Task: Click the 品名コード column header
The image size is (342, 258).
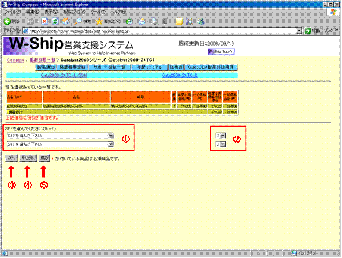Action: (x=24, y=97)
